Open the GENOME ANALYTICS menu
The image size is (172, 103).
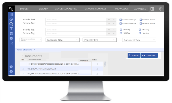coord(66,9)
